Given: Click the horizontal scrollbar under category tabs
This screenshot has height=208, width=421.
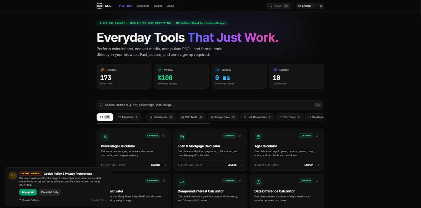Looking at the screenshot, I should pos(153,123).
